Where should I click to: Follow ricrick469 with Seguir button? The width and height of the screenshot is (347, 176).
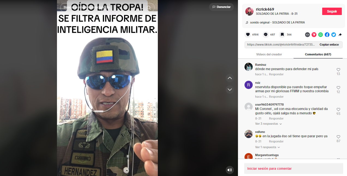[332, 11]
